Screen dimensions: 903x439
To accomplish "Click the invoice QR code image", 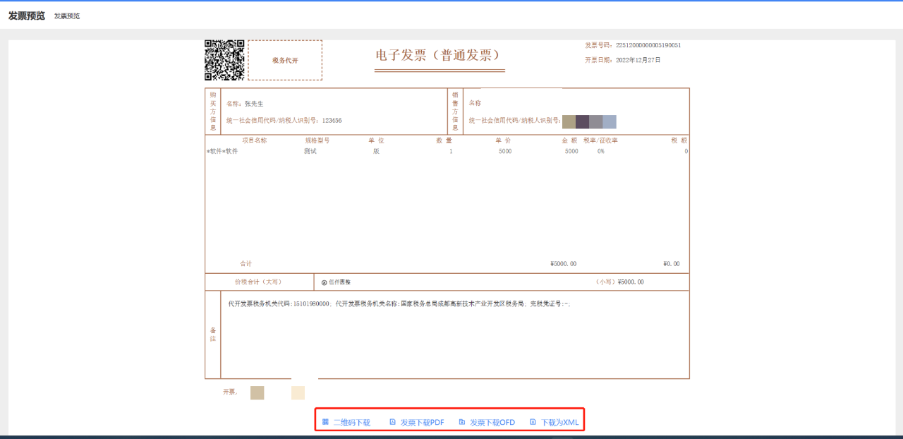I will [224, 60].
